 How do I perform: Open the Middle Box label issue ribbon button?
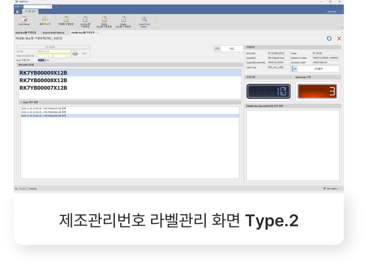pos(104,22)
